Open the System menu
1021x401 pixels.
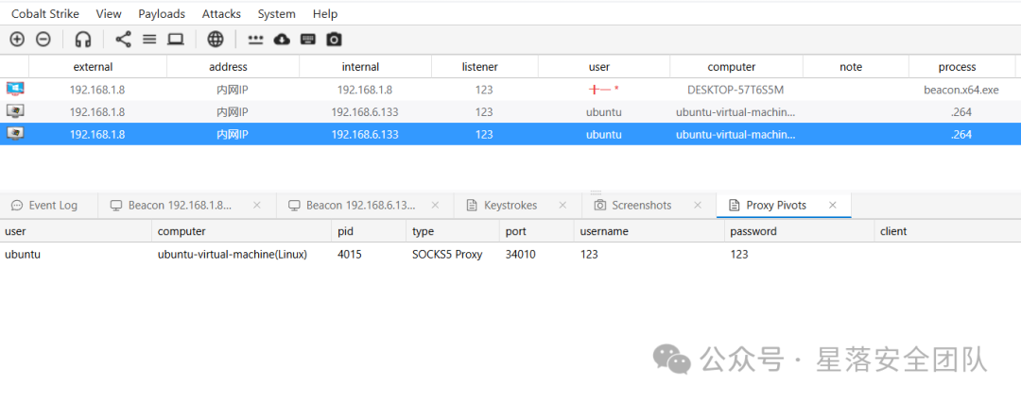point(276,13)
